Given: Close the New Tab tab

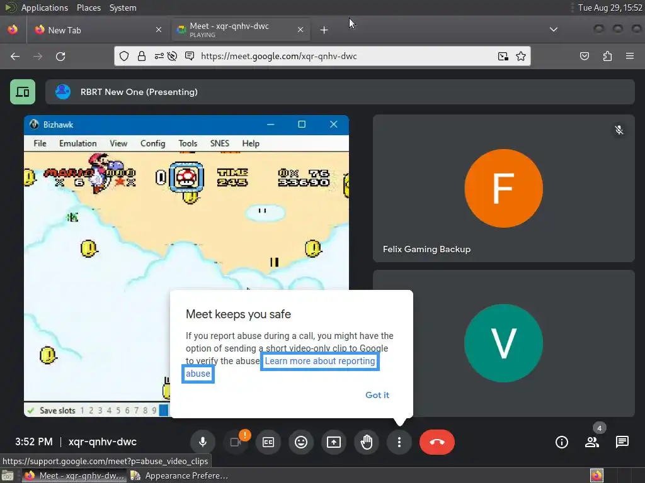Looking at the screenshot, I should [x=158, y=30].
